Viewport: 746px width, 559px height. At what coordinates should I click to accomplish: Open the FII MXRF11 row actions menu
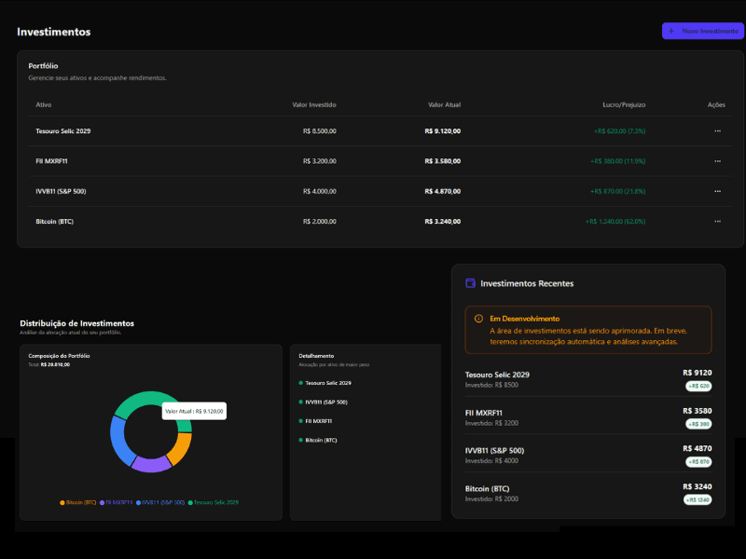[x=717, y=161]
